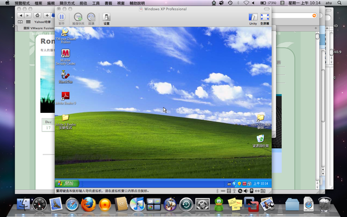Click the revert snapshot (回復) icon
The width and height of the screenshot is (347, 217).
pos(91,17)
